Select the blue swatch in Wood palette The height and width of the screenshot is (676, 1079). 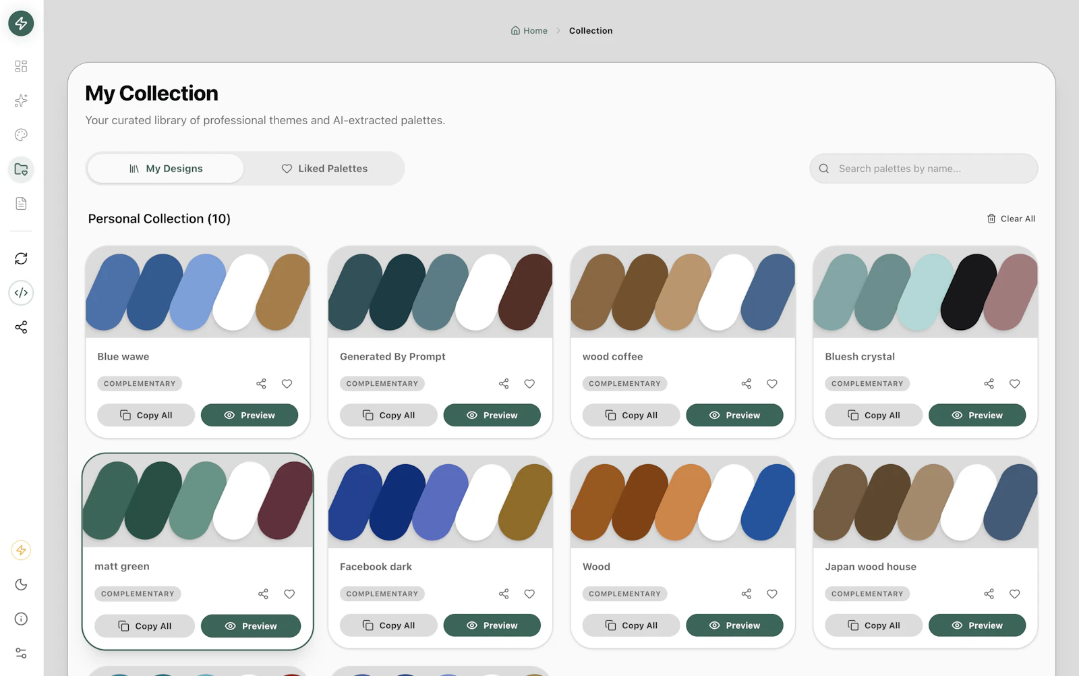click(x=768, y=502)
